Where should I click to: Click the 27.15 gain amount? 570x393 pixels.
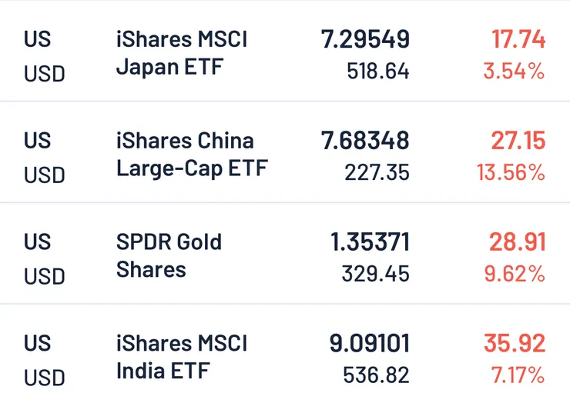click(x=518, y=141)
